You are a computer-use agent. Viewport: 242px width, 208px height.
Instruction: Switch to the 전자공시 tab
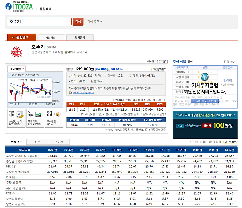(x=80, y=38)
